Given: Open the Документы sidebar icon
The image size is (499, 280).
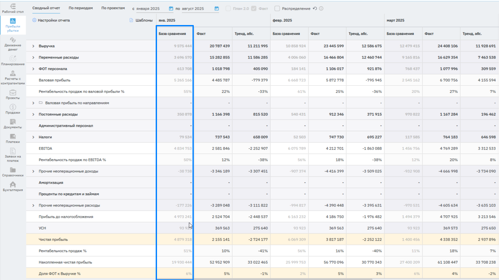Looking at the screenshot, I should [13, 122].
